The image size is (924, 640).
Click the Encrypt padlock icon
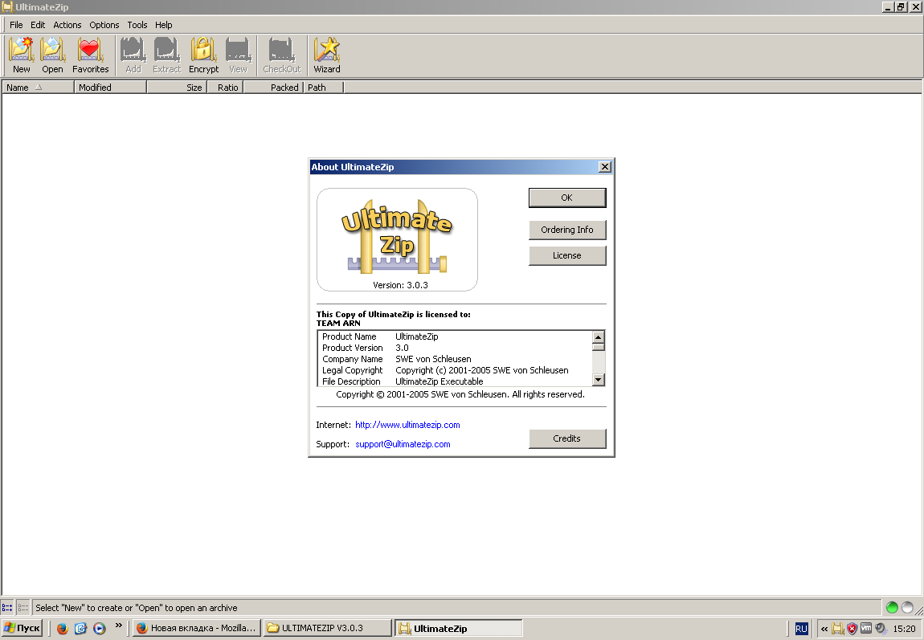(x=203, y=55)
